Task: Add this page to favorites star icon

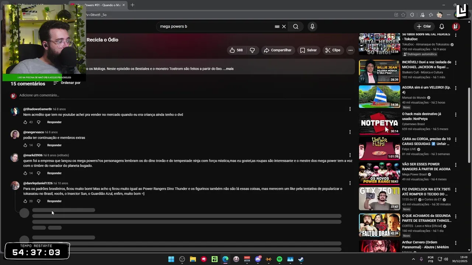Action: click(x=403, y=15)
